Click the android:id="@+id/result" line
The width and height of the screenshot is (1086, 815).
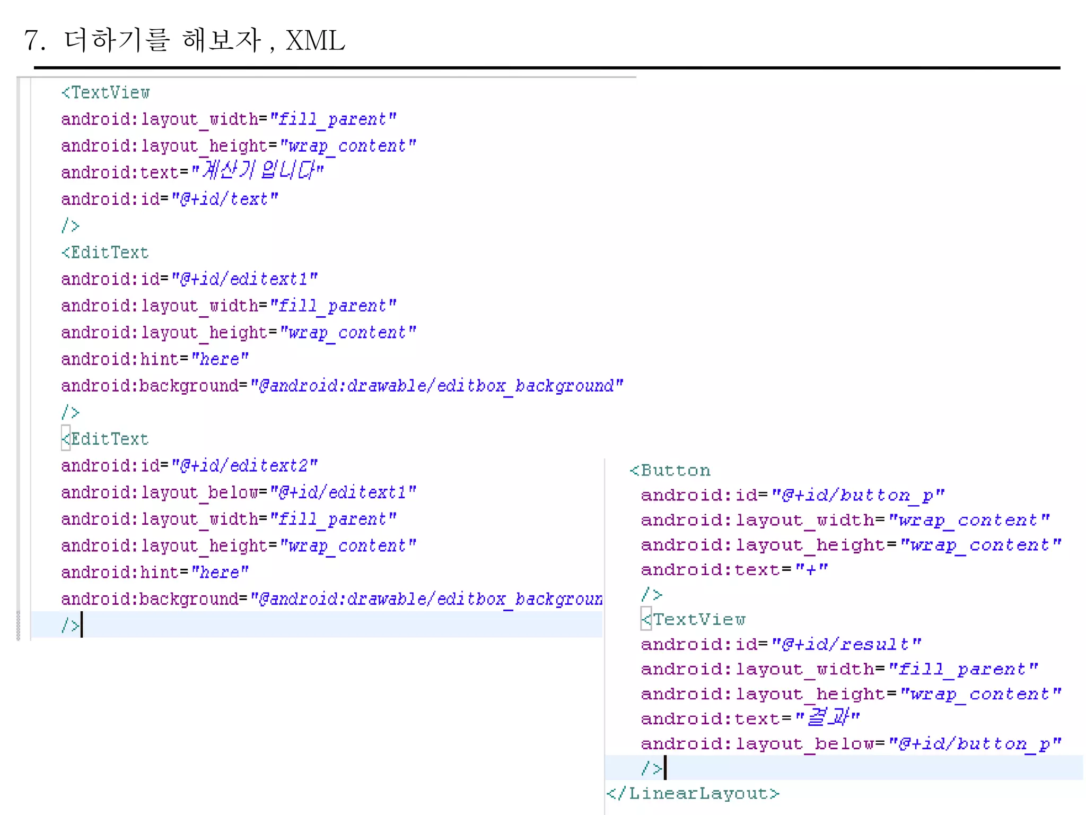click(x=781, y=645)
